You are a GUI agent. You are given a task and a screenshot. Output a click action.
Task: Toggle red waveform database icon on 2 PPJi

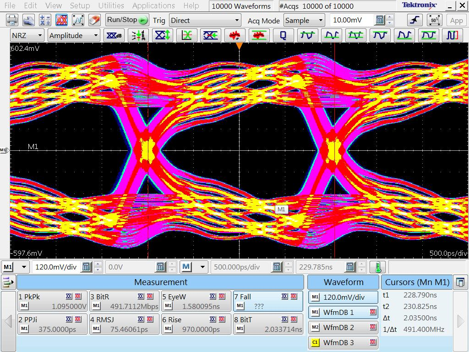(78, 319)
